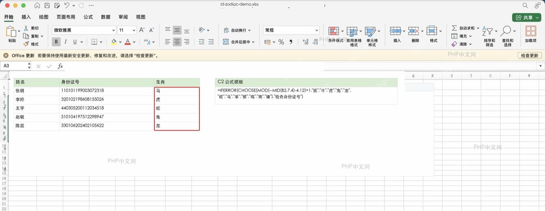
Task: Toggle top vertical alignment
Action: click(168, 30)
